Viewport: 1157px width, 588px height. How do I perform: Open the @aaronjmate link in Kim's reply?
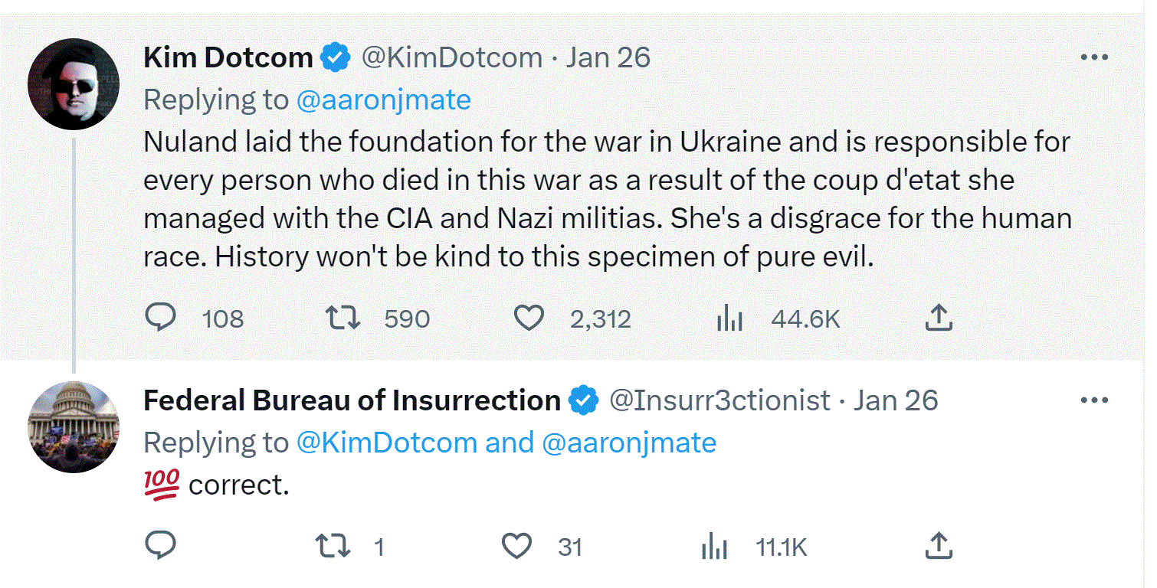pos(383,100)
